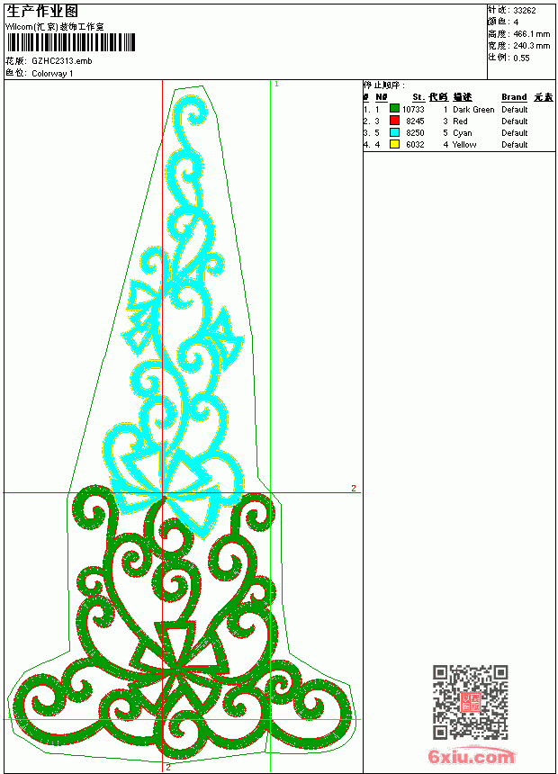
Task: Click the 10733 stitch count entry
Action: pos(413,110)
